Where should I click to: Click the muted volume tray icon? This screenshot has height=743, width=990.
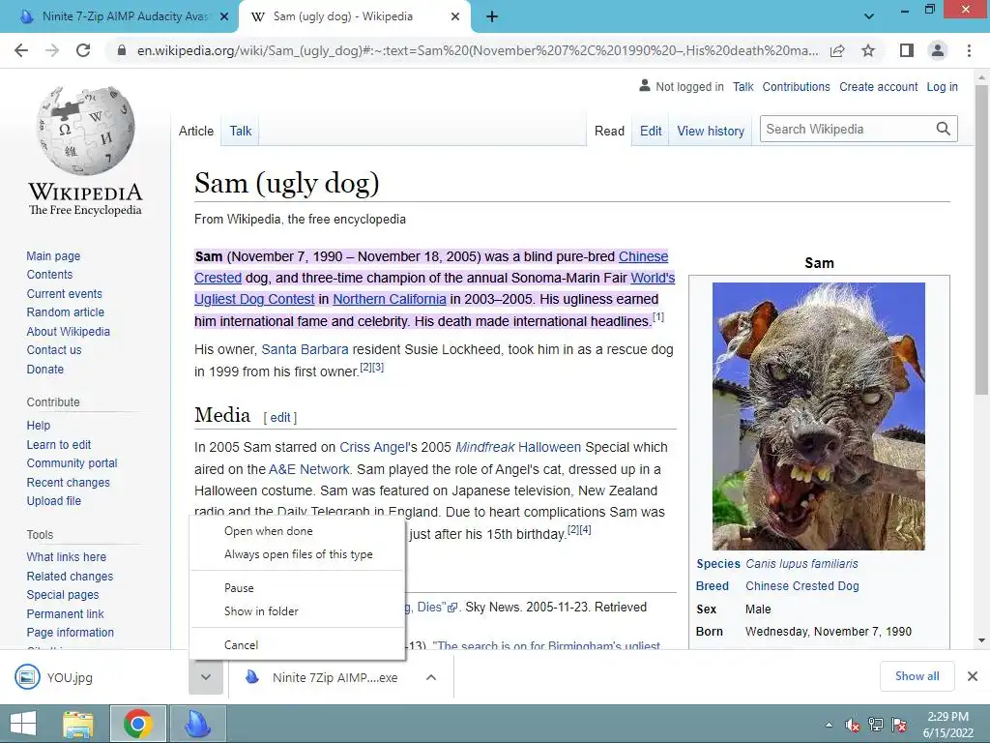pos(853,726)
